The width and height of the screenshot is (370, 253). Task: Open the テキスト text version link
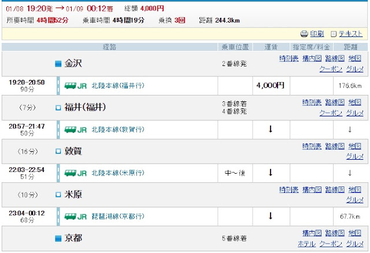350,34
